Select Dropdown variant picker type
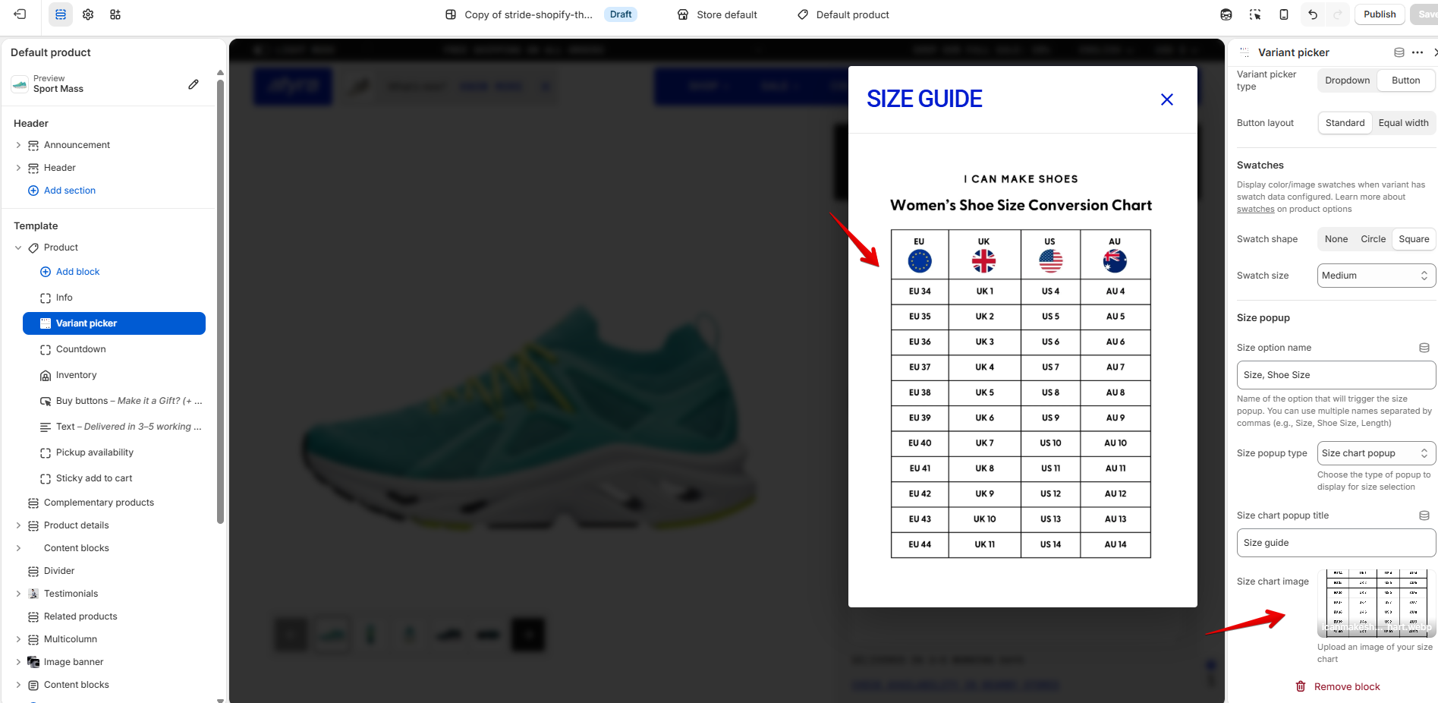This screenshot has height=703, width=1438. (1347, 80)
